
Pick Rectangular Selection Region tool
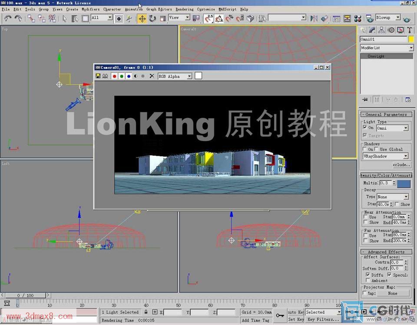(x=85, y=19)
